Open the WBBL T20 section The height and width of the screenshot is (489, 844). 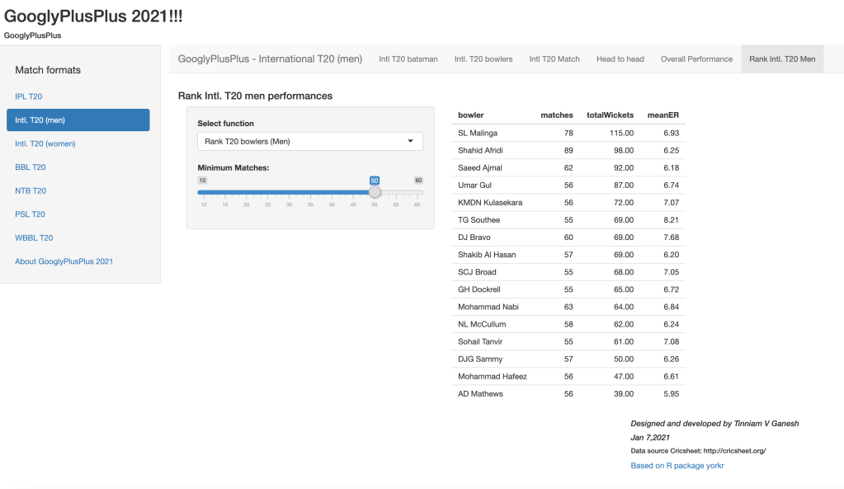[x=34, y=237]
